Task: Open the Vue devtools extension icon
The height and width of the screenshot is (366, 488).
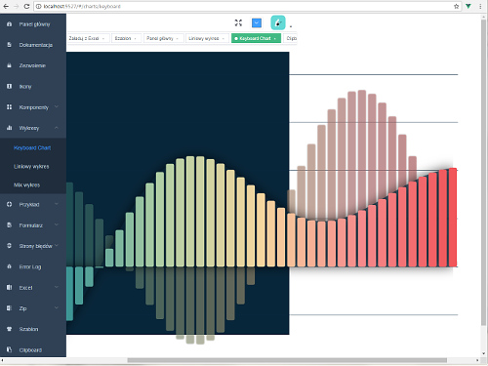Action: pyautogui.click(x=468, y=6)
